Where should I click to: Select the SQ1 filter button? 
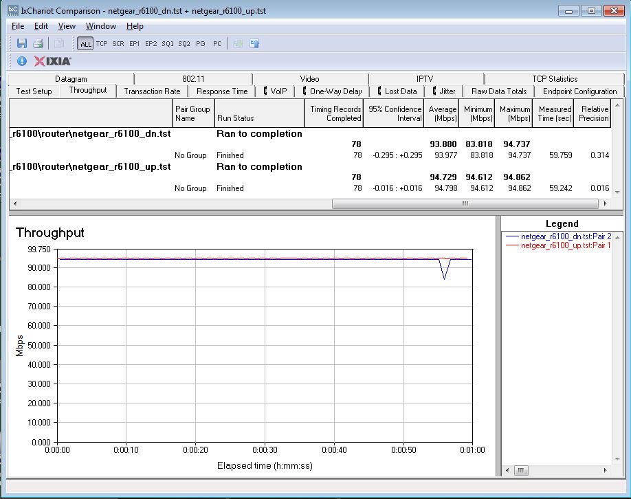click(168, 43)
